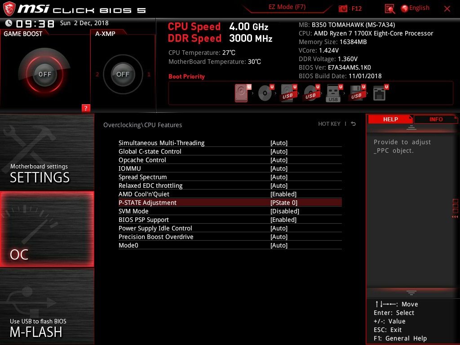The height and width of the screenshot is (345, 460).
Task: Click the red arrows on the right panel edge
Action: [455, 217]
